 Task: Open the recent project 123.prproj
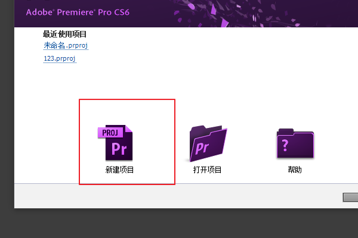click(60, 59)
